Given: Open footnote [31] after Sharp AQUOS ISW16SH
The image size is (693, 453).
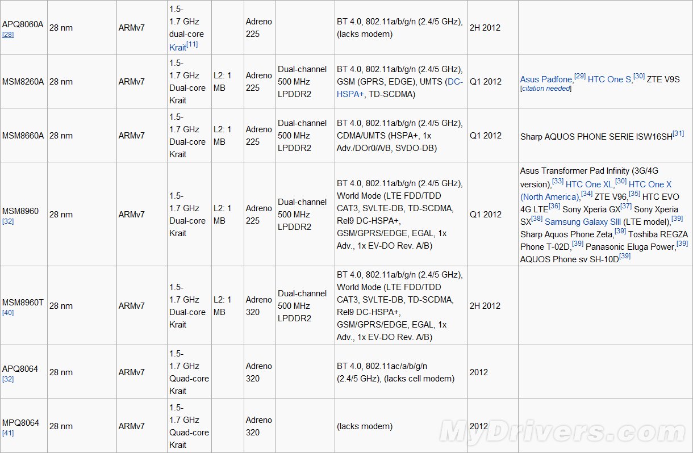Looking at the screenshot, I should tap(678, 133).
